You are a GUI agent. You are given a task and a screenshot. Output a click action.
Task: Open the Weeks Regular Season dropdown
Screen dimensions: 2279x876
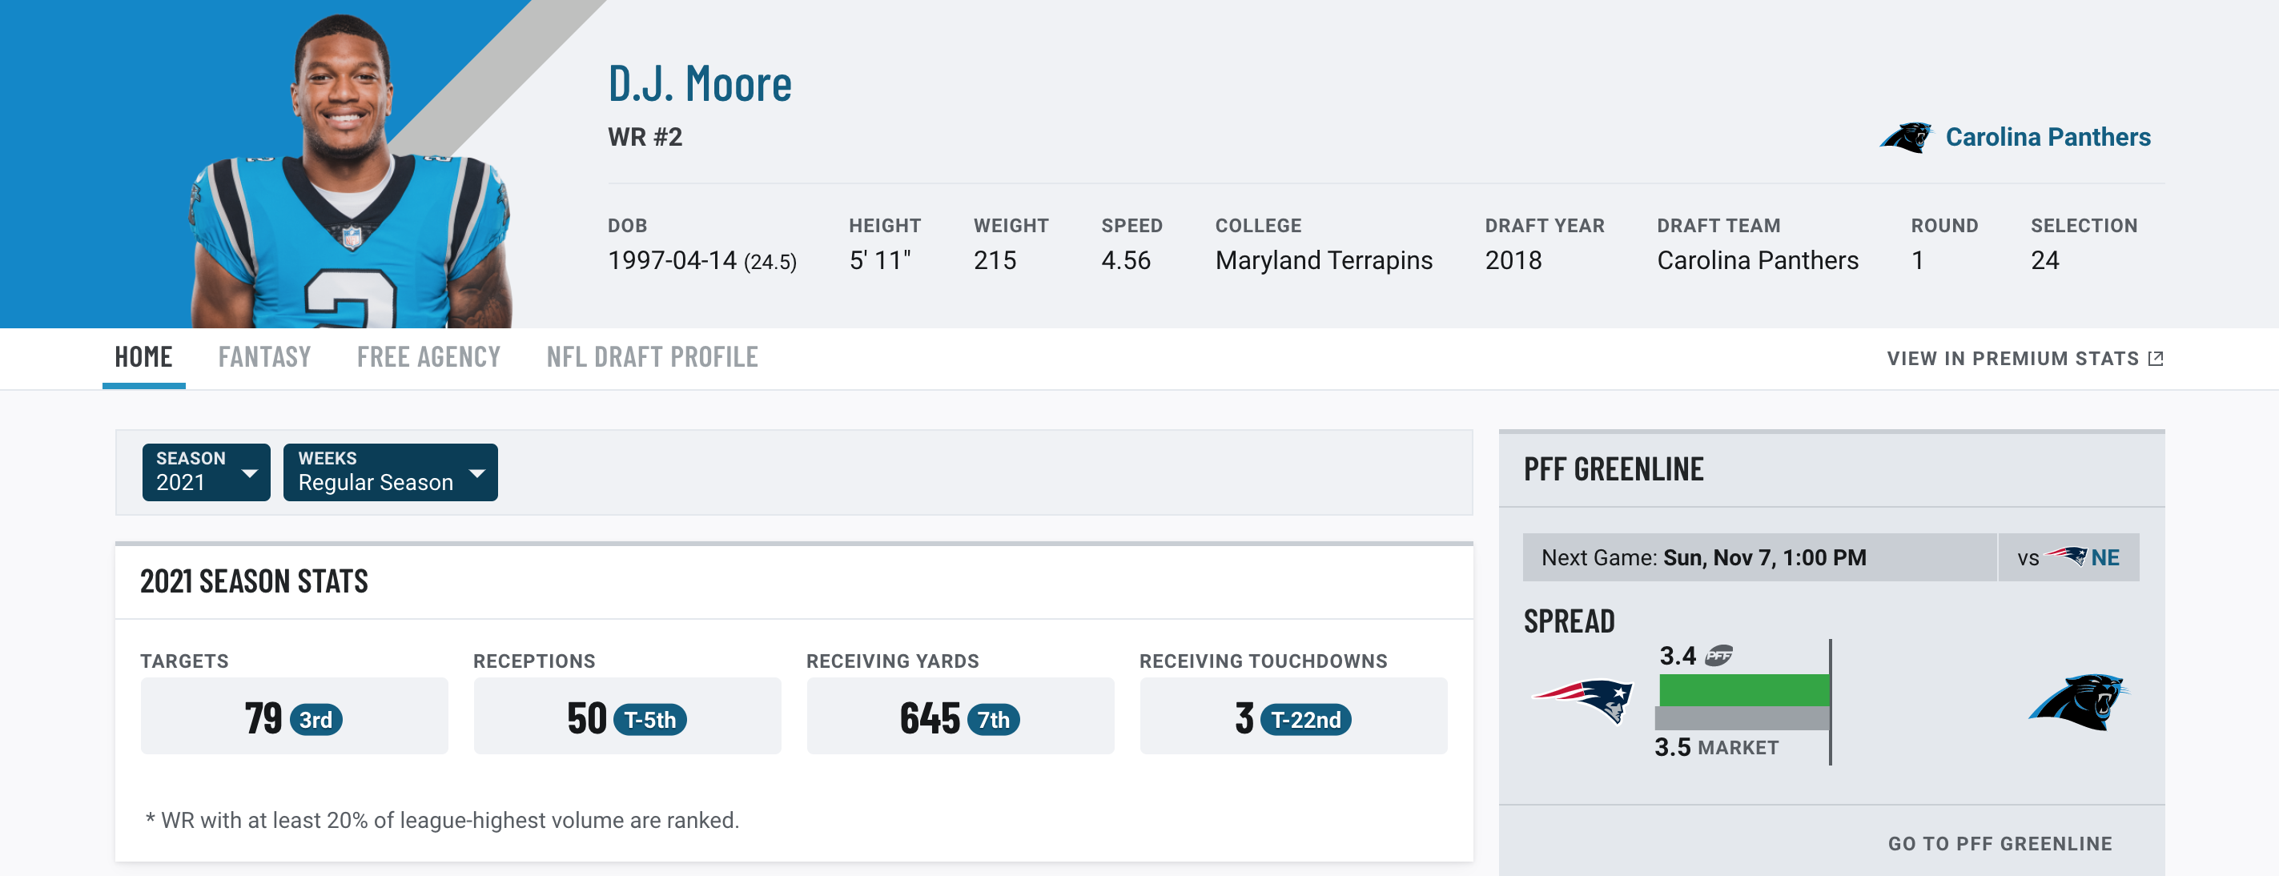(x=390, y=472)
